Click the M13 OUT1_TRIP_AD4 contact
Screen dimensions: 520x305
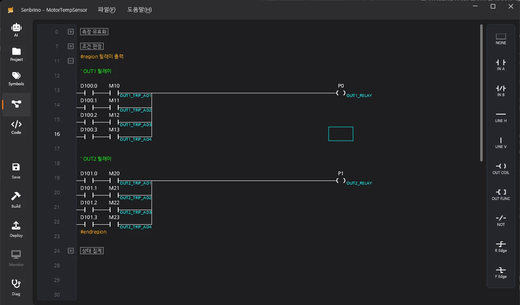114,137
